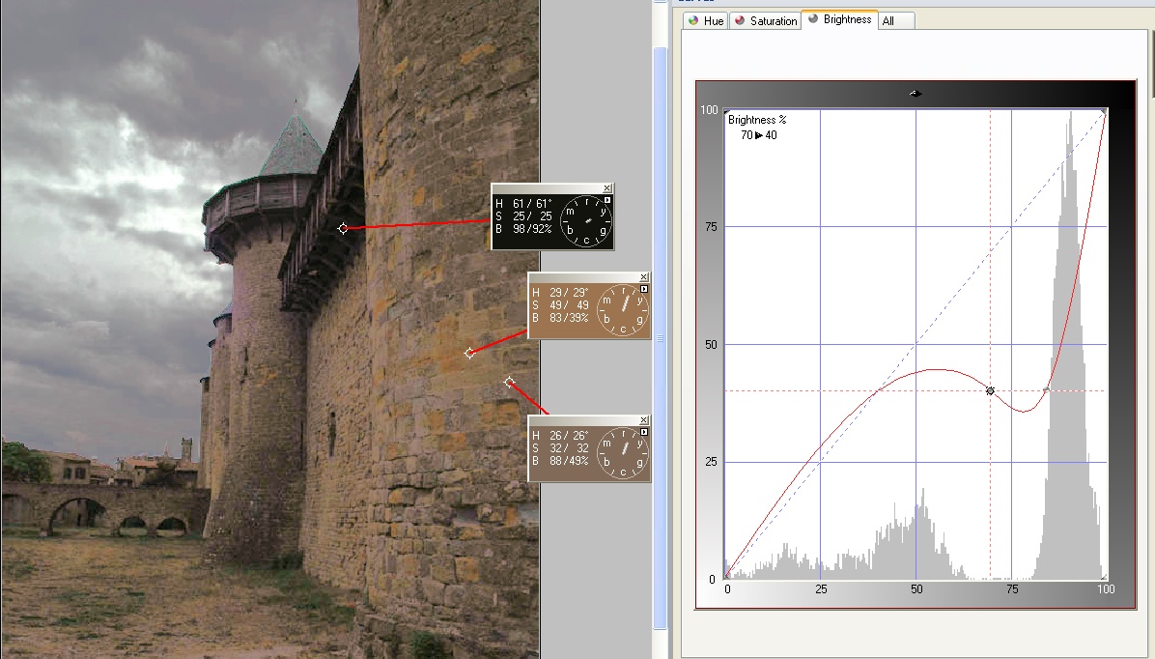Click the hue dial in the H 26 box
Screen dimensions: 1155x659
click(x=623, y=452)
